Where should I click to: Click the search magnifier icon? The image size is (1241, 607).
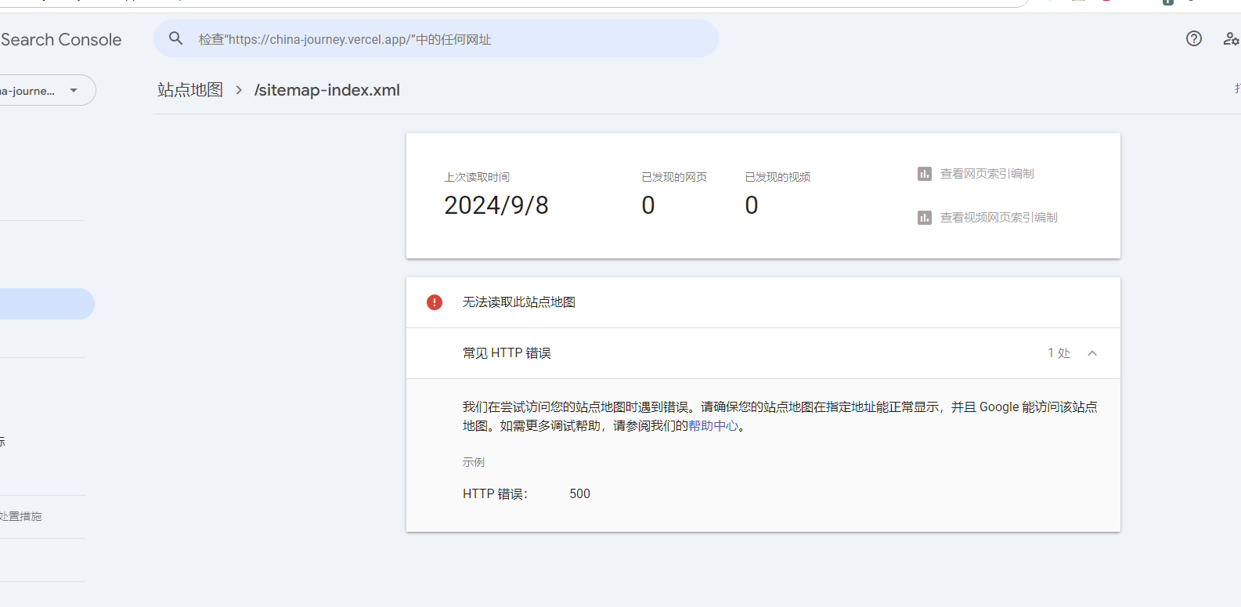[176, 38]
